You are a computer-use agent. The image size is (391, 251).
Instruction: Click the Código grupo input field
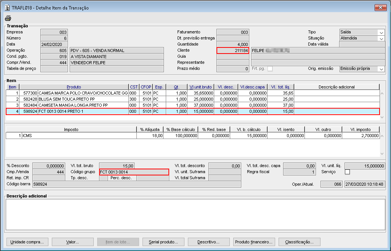click(133, 172)
